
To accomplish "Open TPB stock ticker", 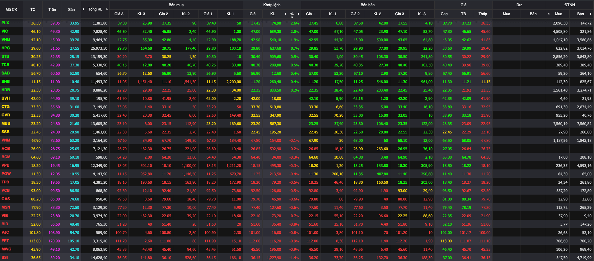I will [5, 182].
